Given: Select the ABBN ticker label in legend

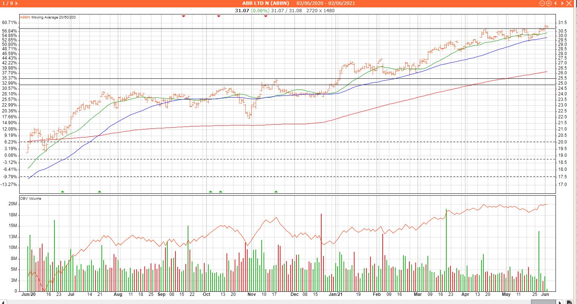Looking at the screenshot, I should click(x=25, y=17).
